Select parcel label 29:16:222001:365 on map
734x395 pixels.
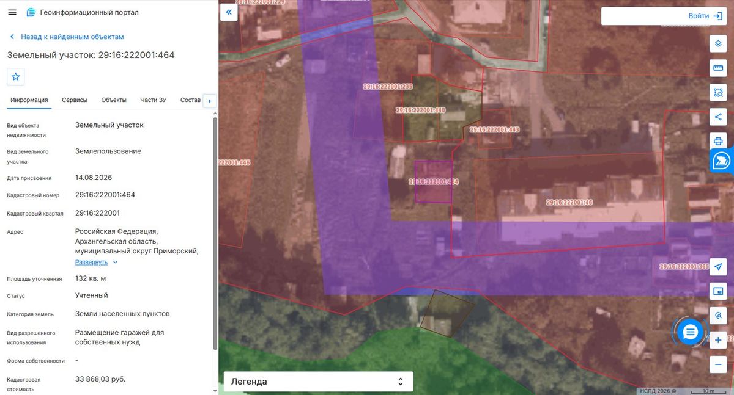tap(684, 266)
